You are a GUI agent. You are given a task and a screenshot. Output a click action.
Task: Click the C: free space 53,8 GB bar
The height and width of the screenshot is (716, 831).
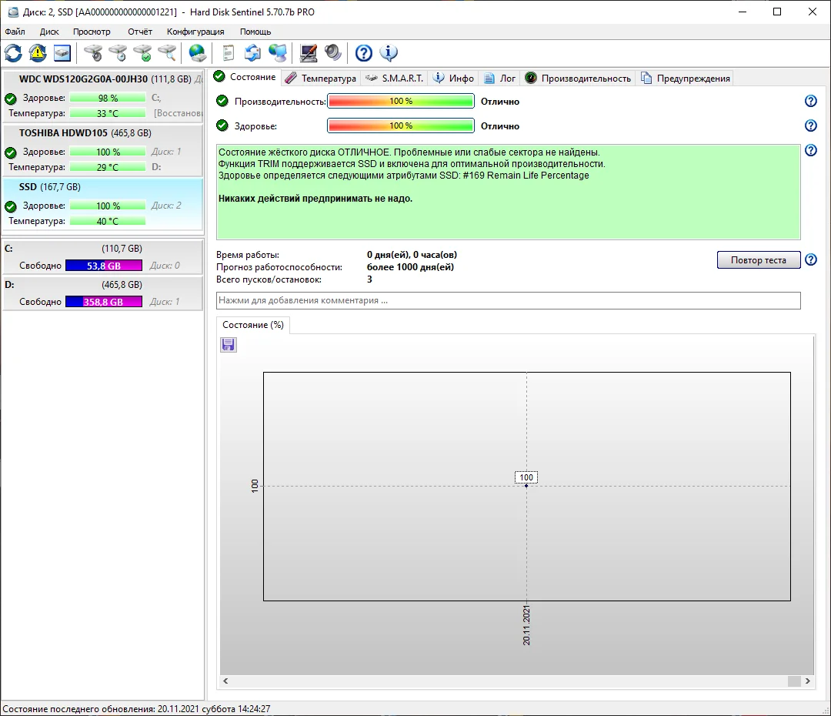point(104,266)
